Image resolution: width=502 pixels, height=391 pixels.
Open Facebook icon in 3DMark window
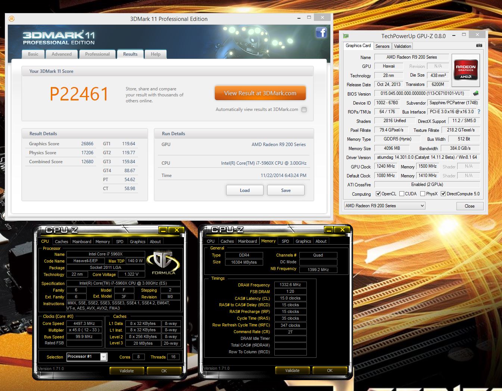321,32
